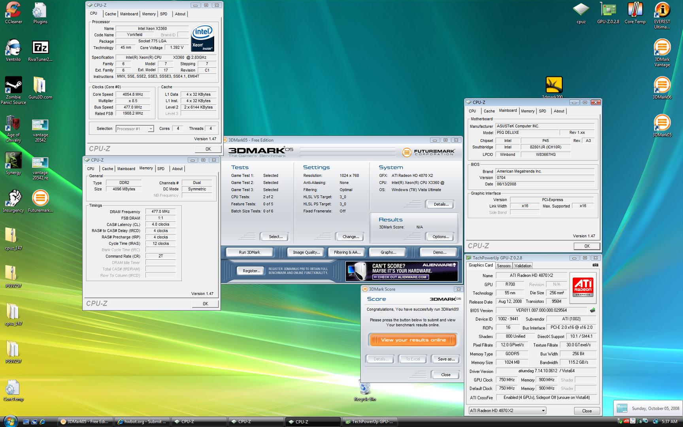
Task: Open Options button under Results
Action: 441,236
